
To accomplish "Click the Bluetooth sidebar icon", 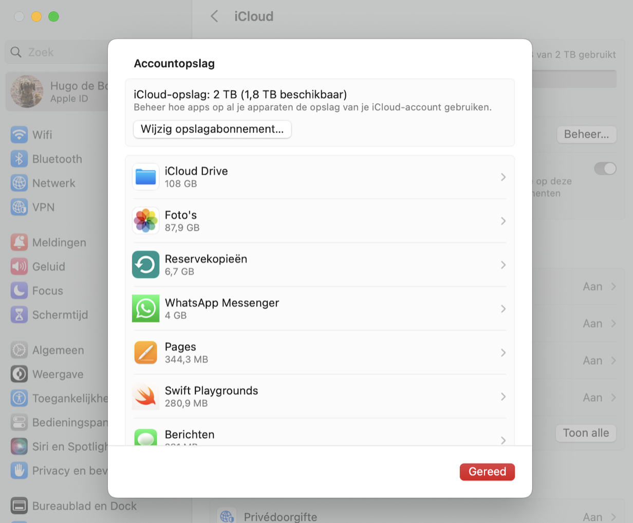I will tap(19, 159).
